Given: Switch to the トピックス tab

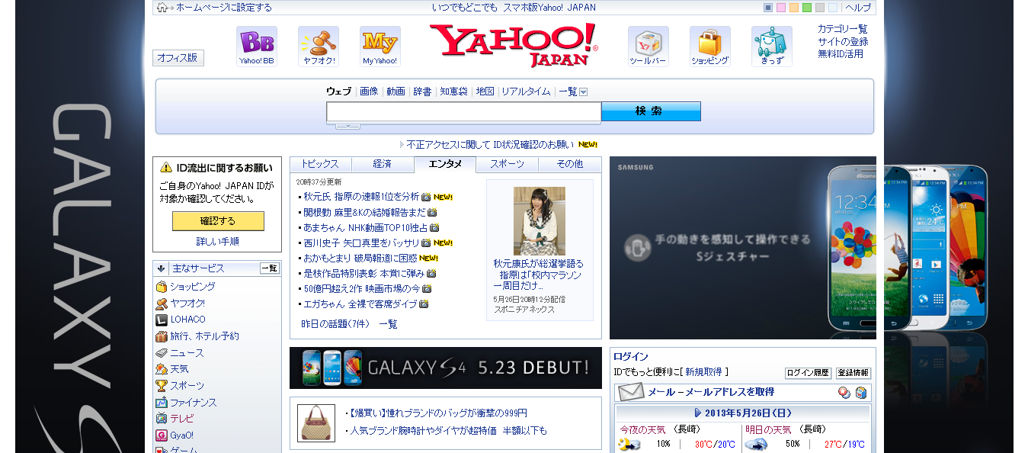Looking at the screenshot, I should pyautogui.click(x=320, y=164).
